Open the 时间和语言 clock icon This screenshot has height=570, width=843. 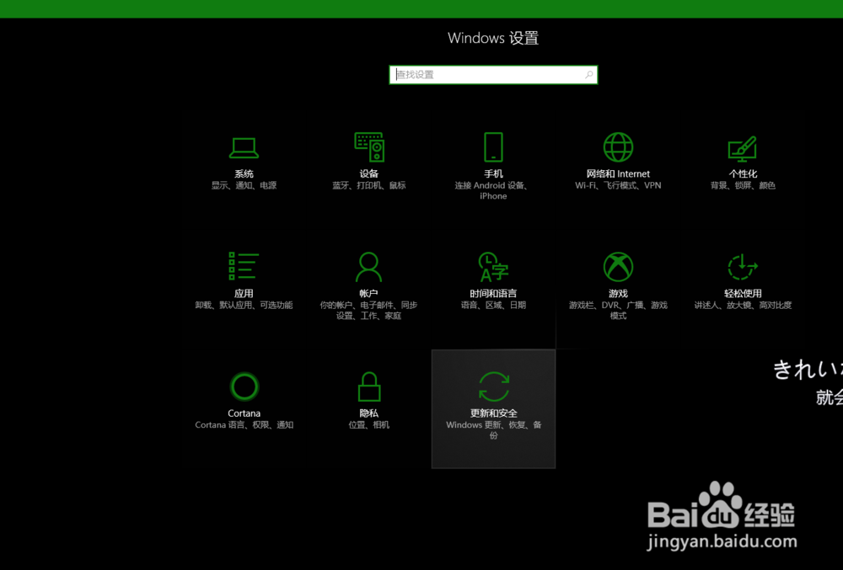(493, 267)
